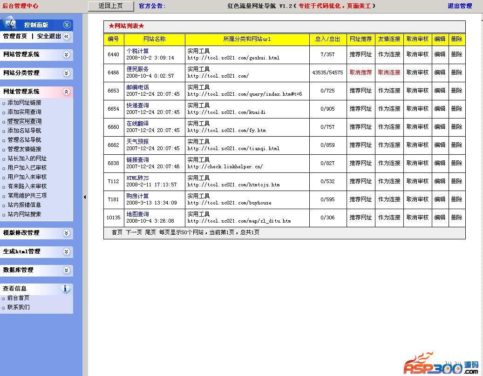Click 后台管理中心 title
This screenshot has width=483, height=376.
(x=20, y=6)
